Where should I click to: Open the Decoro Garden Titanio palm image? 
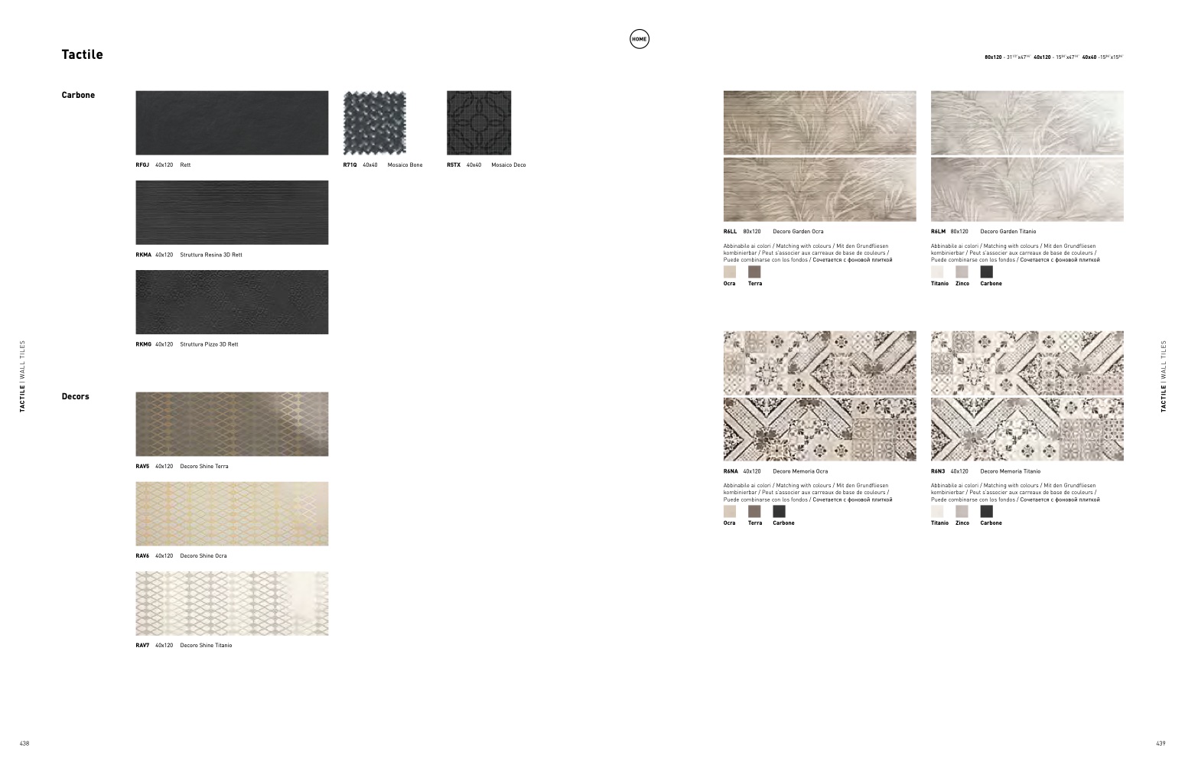coord(1027,156)
